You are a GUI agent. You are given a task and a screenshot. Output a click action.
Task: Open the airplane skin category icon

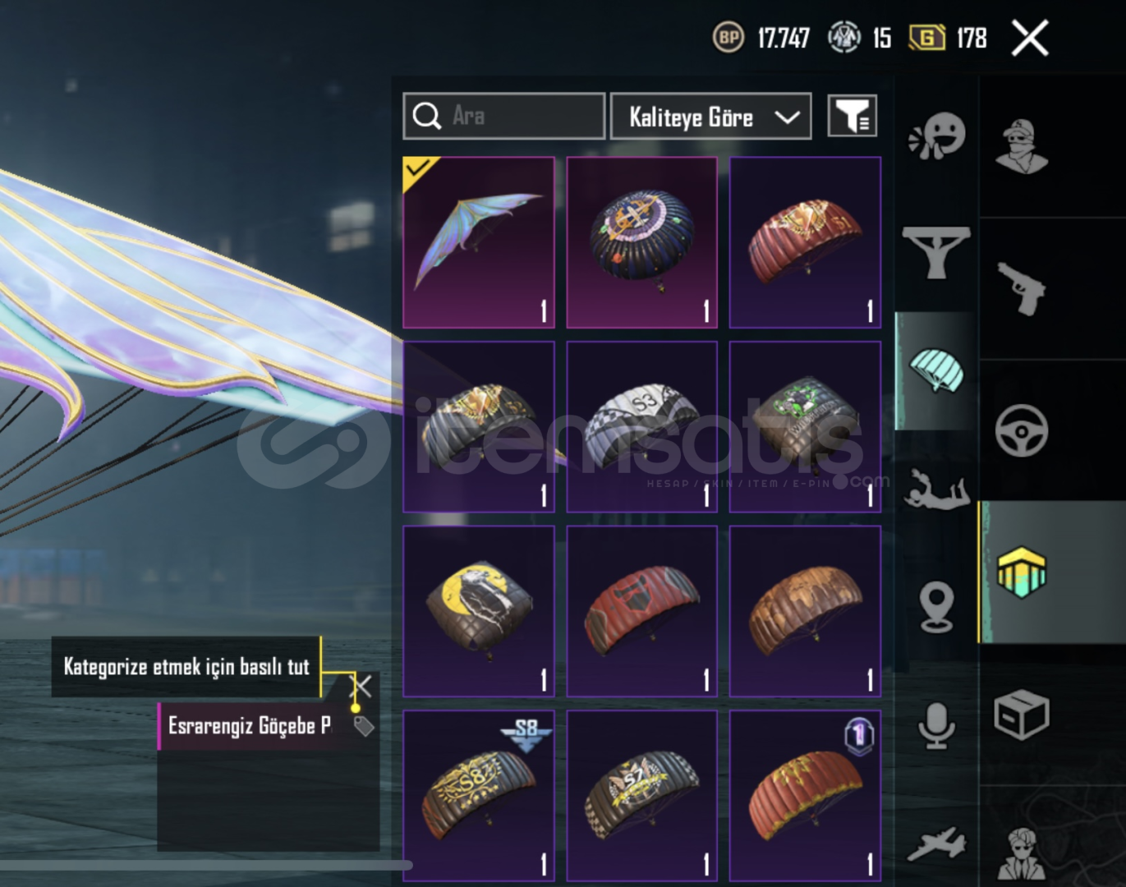point(936,844)
